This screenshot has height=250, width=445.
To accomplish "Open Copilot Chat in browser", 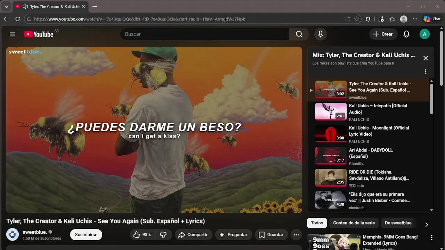I will point(432,19).
